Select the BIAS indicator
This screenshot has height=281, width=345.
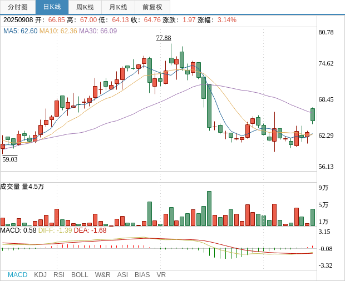[142, 275]
